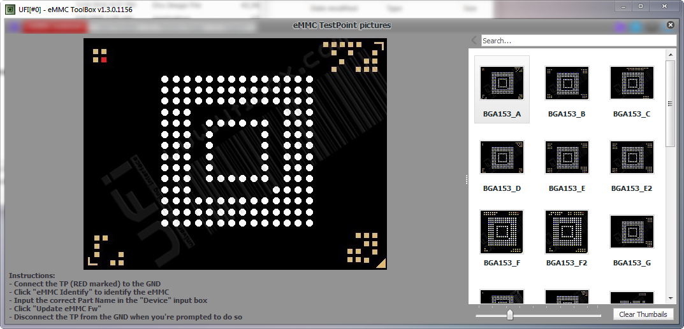Click the Clear Thumbnails button
The image size is (684, 329).
click(x=643, y=314)
